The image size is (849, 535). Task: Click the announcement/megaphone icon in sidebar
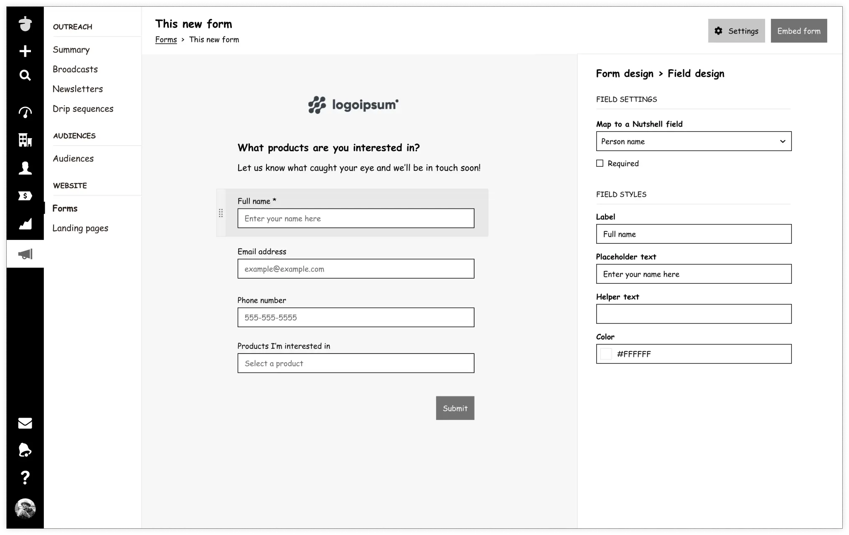[25, 254]
